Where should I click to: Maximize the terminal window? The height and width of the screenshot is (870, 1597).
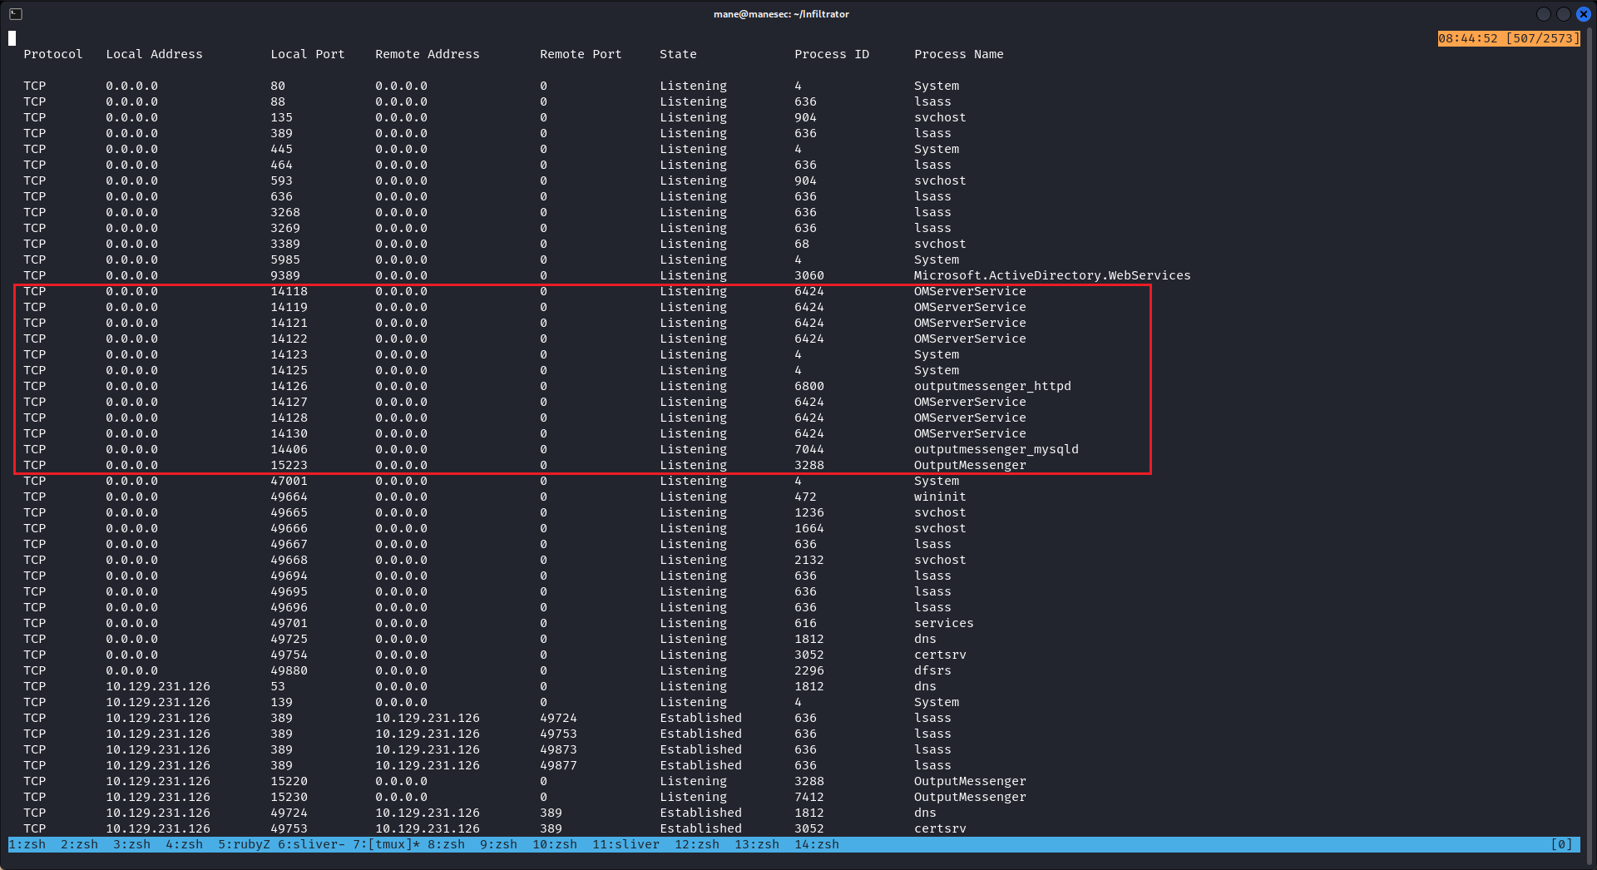(1564, 14)
